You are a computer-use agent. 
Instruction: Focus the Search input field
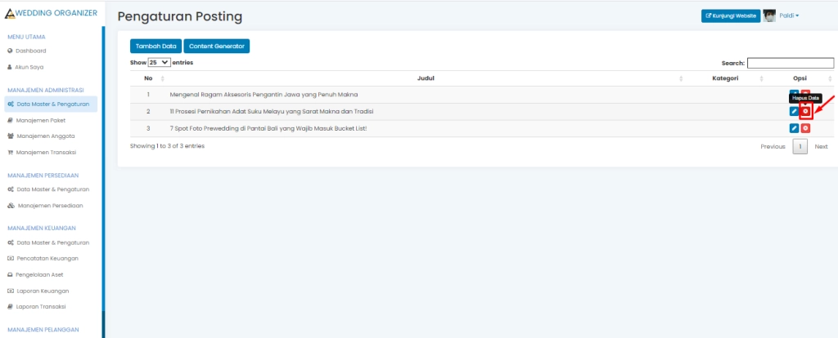coord(789,62)
